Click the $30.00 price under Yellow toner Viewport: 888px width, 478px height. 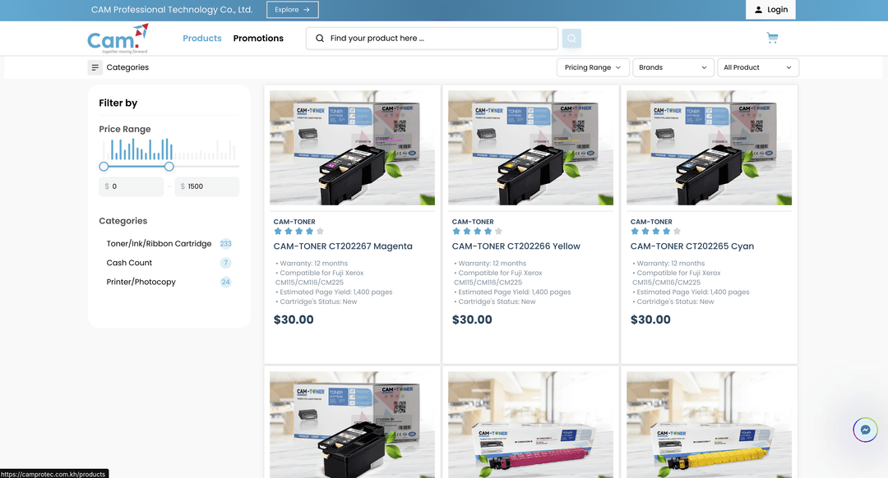tap(472, 319)
